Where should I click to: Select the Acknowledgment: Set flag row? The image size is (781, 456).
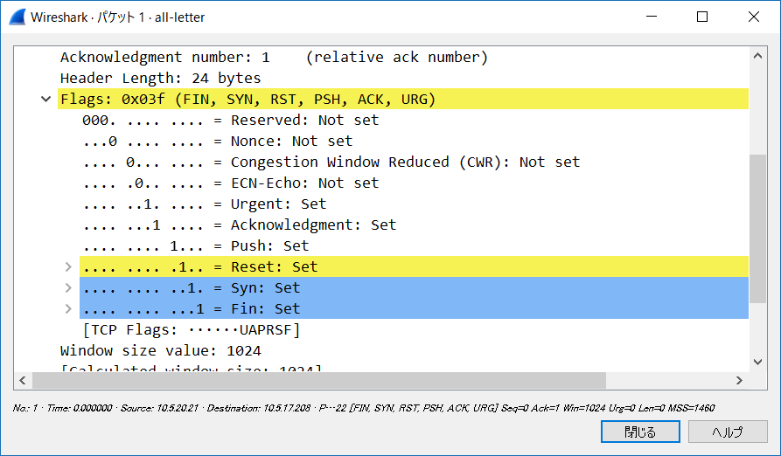click(x=239, y=225)
